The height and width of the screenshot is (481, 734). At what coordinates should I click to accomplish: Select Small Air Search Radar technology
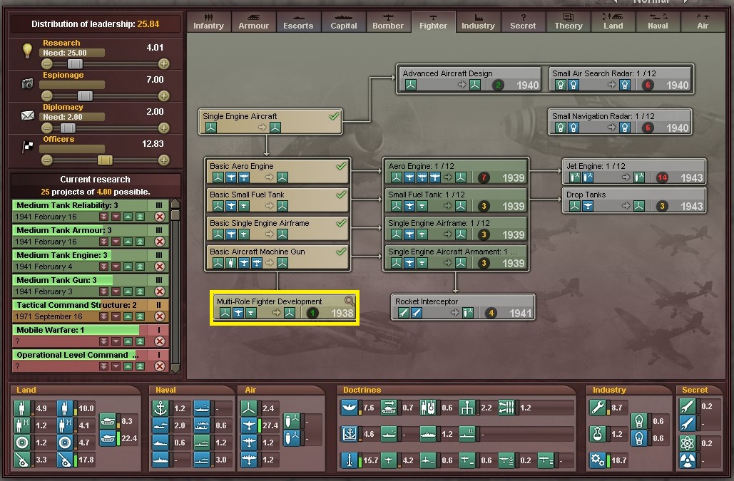pyautogui.click(x=621, y=80)
